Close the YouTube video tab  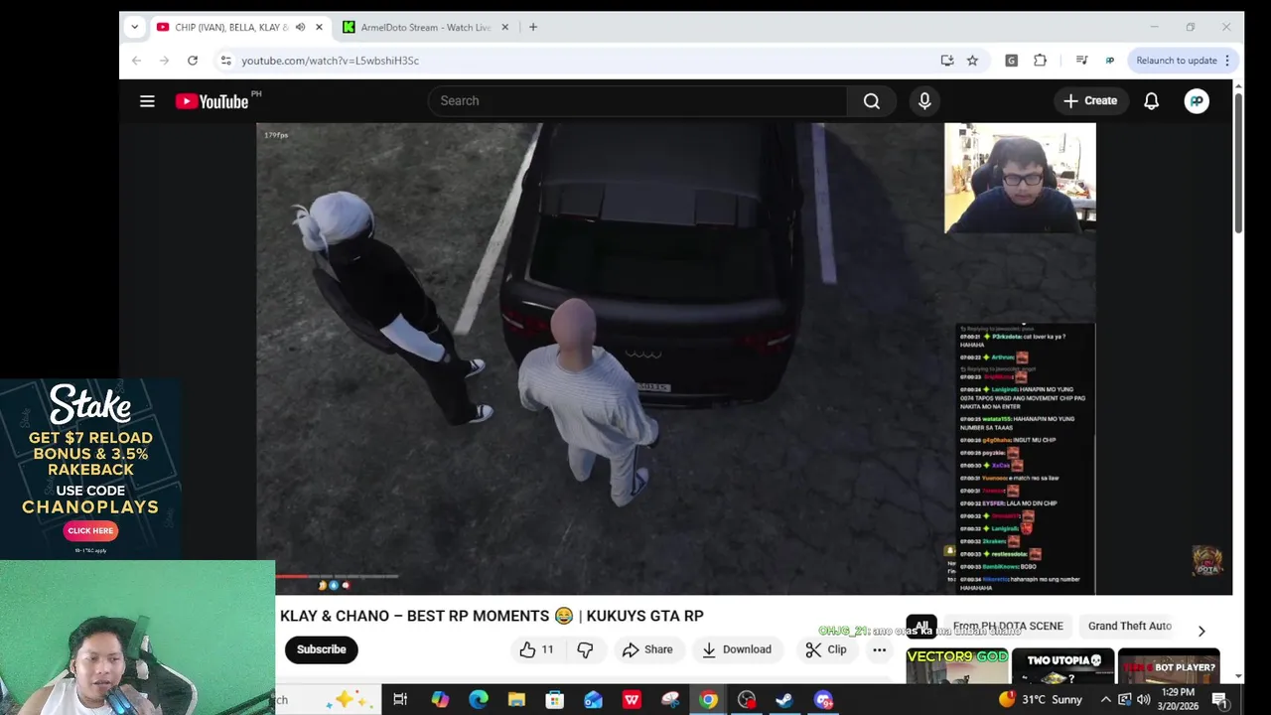pos(319,27)
